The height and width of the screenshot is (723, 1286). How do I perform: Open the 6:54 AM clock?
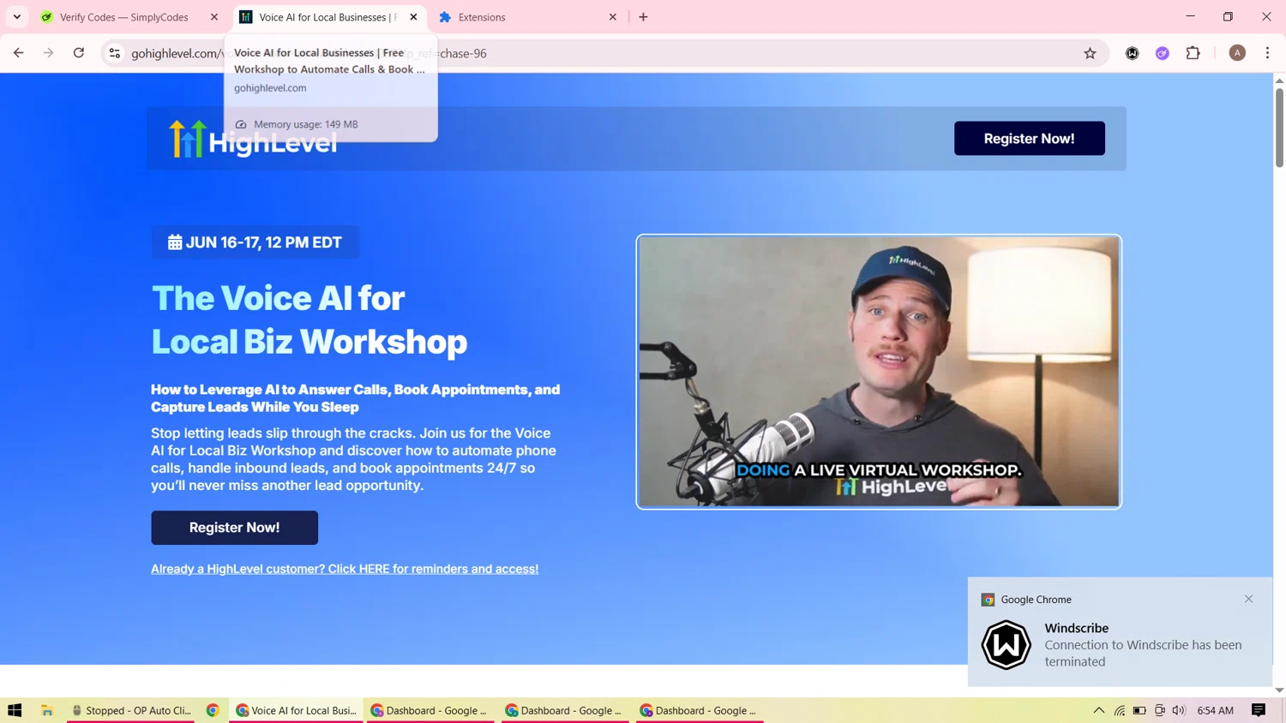click(x=1215, y=710)
